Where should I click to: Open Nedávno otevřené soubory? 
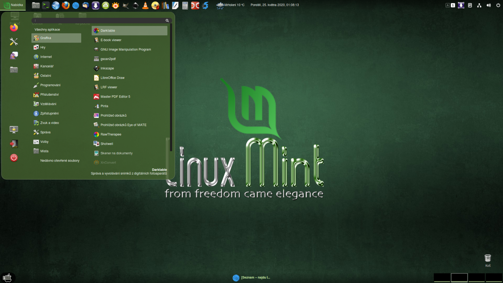[60, 160]
